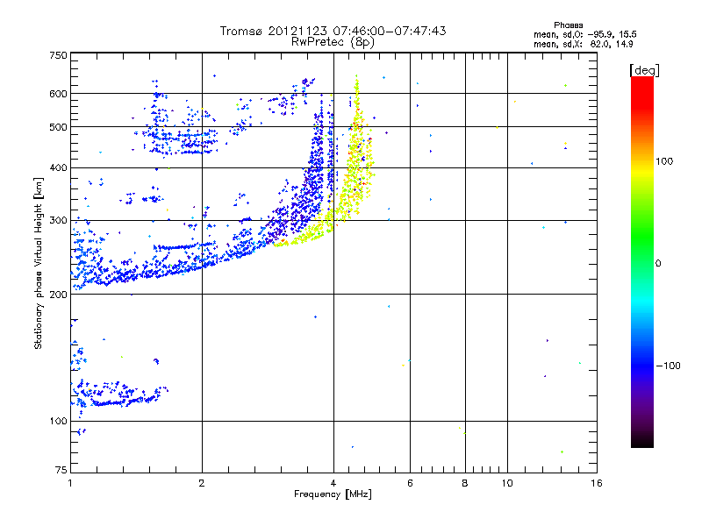This screenshot has height=526, width=702.
Task: Click the 'Stationary phase Virtual Height [km]' y-axis label
Action: pyautogui.click(x=38, y=264)
